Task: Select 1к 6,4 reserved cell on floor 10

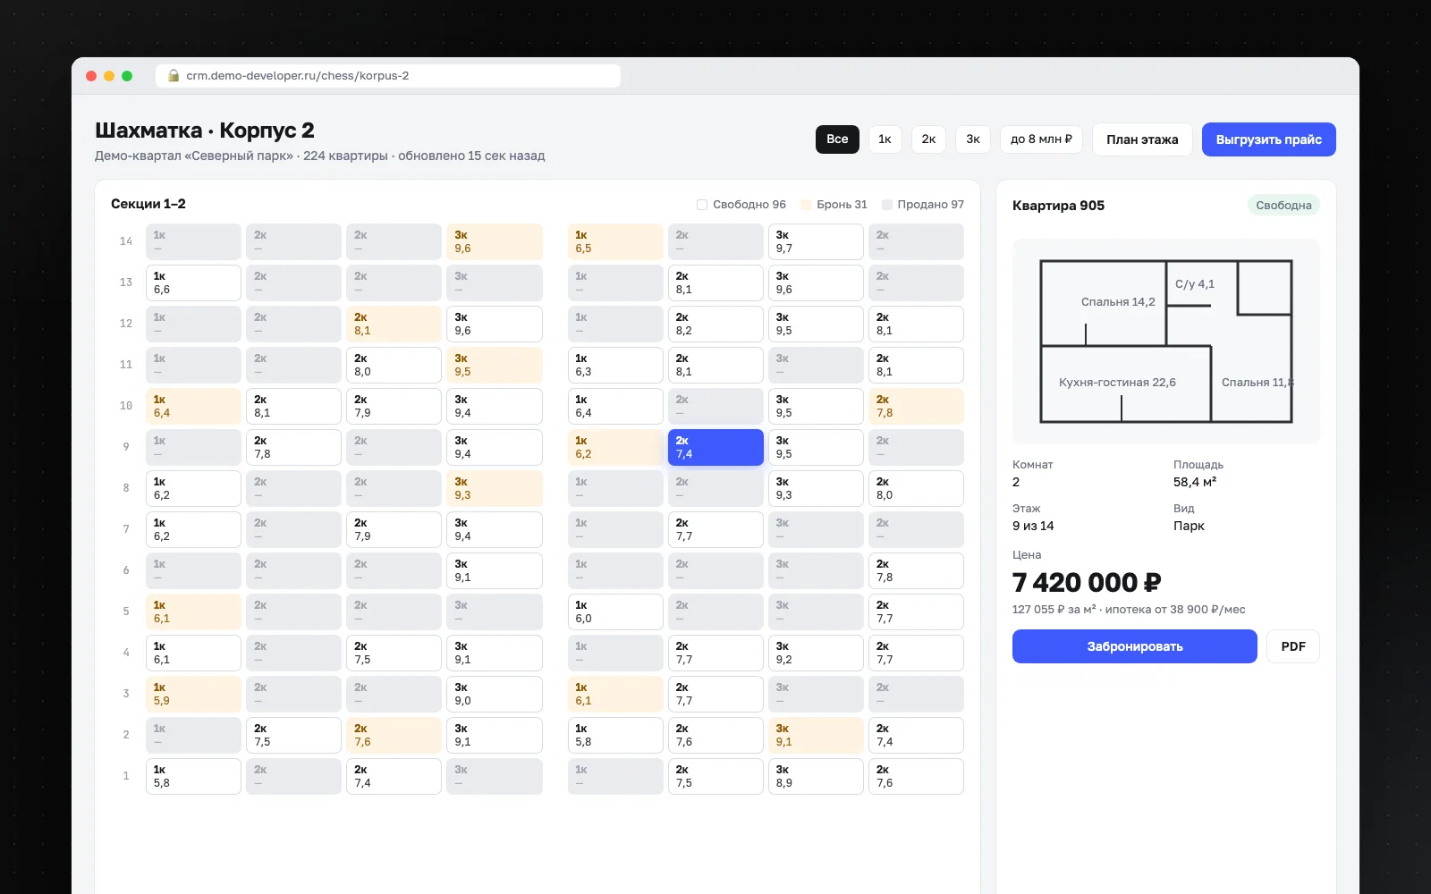Action: 193,406
